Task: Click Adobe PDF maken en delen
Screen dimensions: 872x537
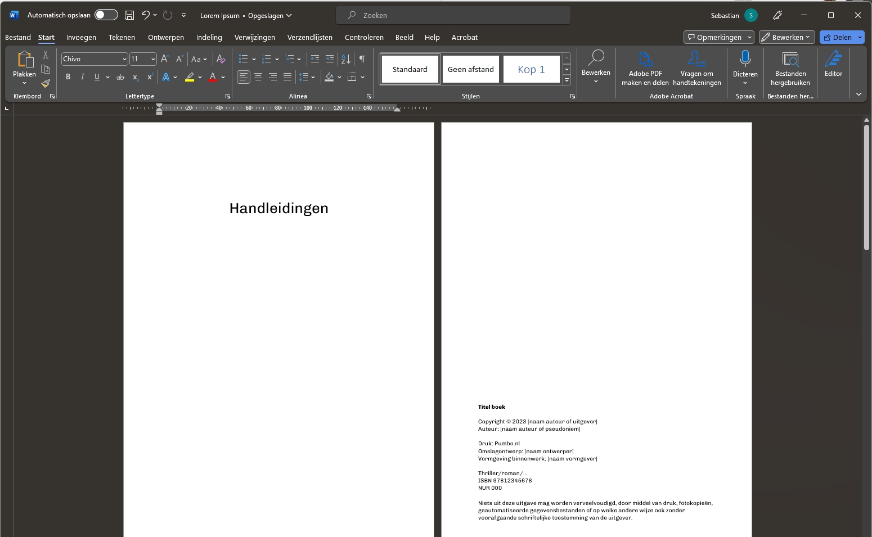Action: [645, 68]
